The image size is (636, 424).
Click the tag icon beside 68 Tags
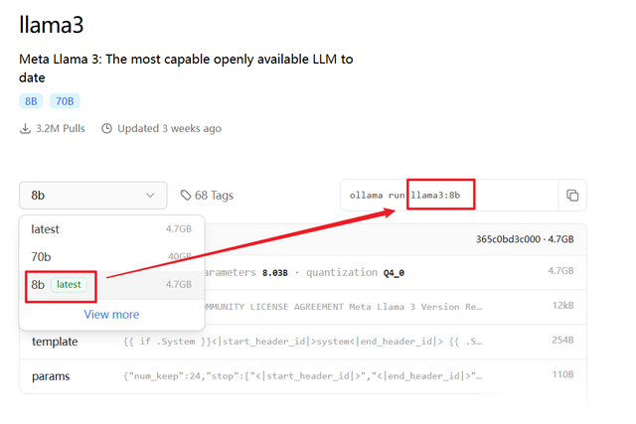pos(186,195)
